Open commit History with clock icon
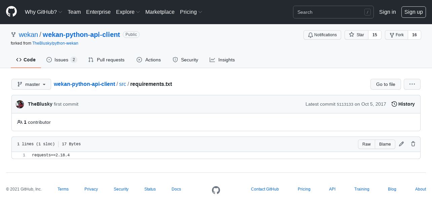Viewport: 432px width, 211px height. point(403,104)
